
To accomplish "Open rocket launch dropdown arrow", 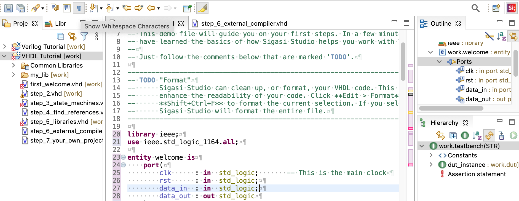I will point(43,9).
